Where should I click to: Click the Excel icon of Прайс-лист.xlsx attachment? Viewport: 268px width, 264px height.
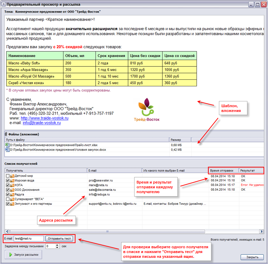click(7, 145)
